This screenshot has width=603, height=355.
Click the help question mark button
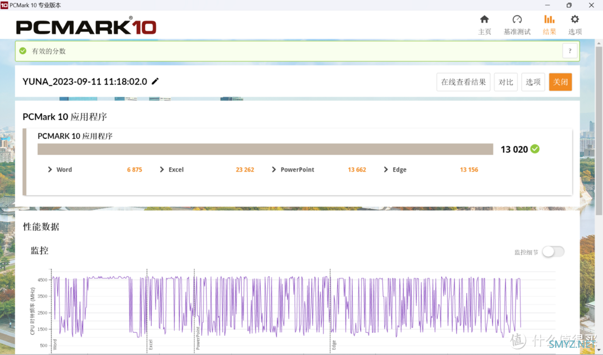570,51
